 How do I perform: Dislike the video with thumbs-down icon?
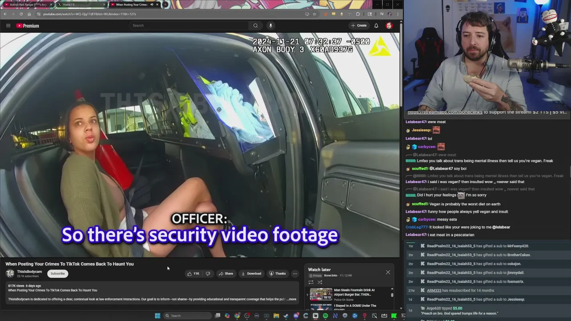pyautogui.click(x=208, y=273)
